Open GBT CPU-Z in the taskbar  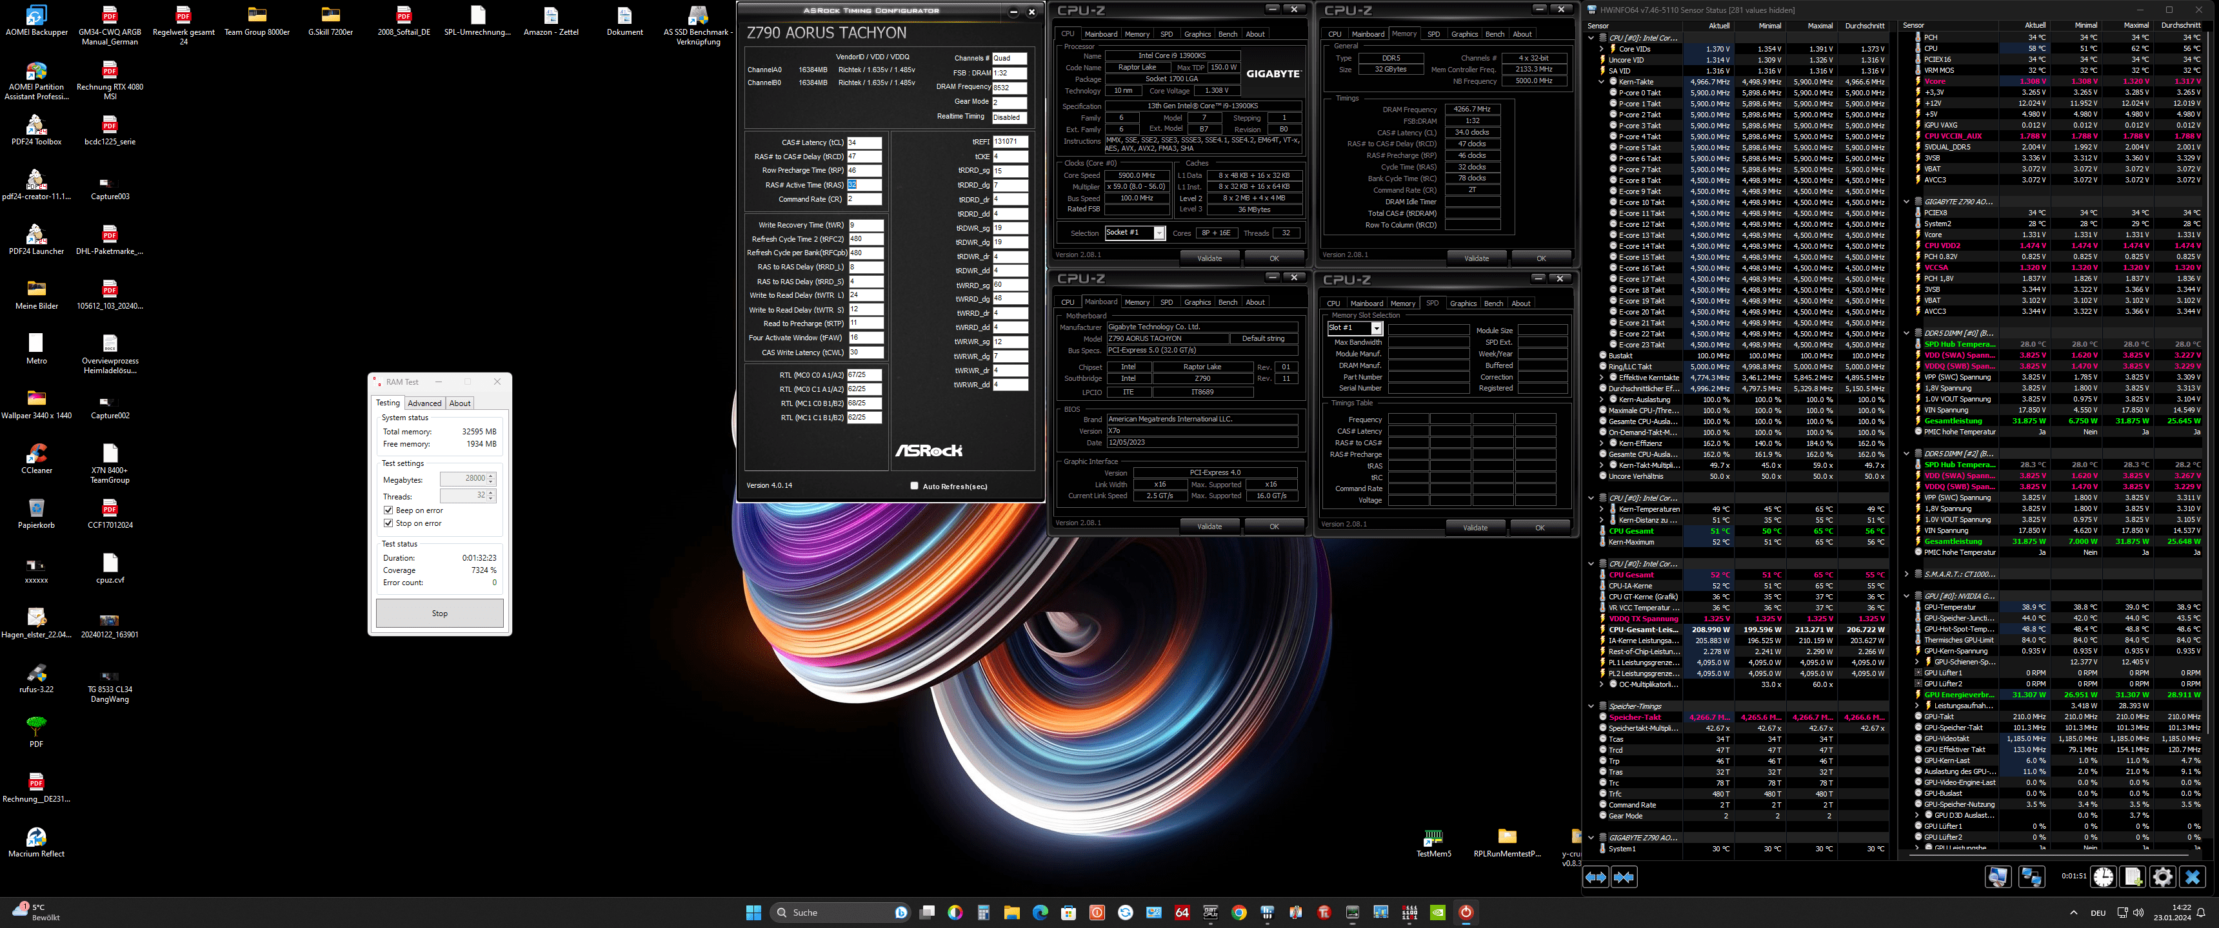(x=1210, y=913)
